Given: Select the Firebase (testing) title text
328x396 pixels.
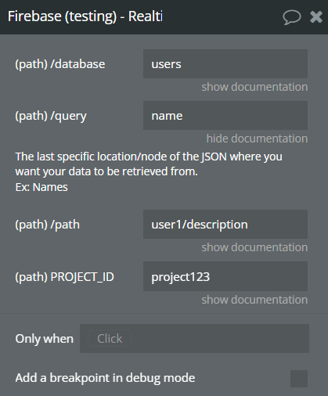Looking at the screenshot, I should pos(85,16).
